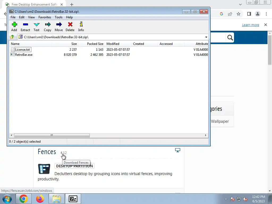Image resolution: width=272 pixels, height=204 pixels.
Task: Sort by the Size column header
Action: pos(65,44)
